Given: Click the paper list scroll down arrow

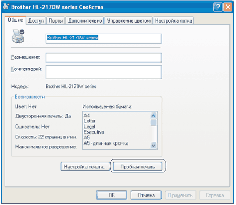Looking at the screenshot, I should click(153, 146).
